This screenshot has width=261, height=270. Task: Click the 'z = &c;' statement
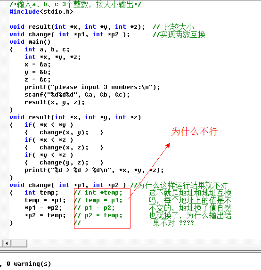coord(38,80)
